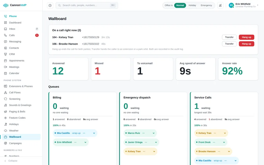Transfer Brooke Hanson's call
The image size is (264, 165).
pos(229,44)
